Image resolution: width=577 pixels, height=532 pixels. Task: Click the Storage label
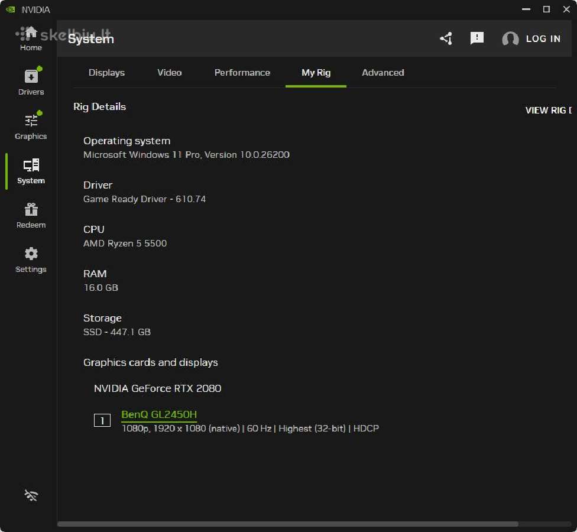point(102,318)
